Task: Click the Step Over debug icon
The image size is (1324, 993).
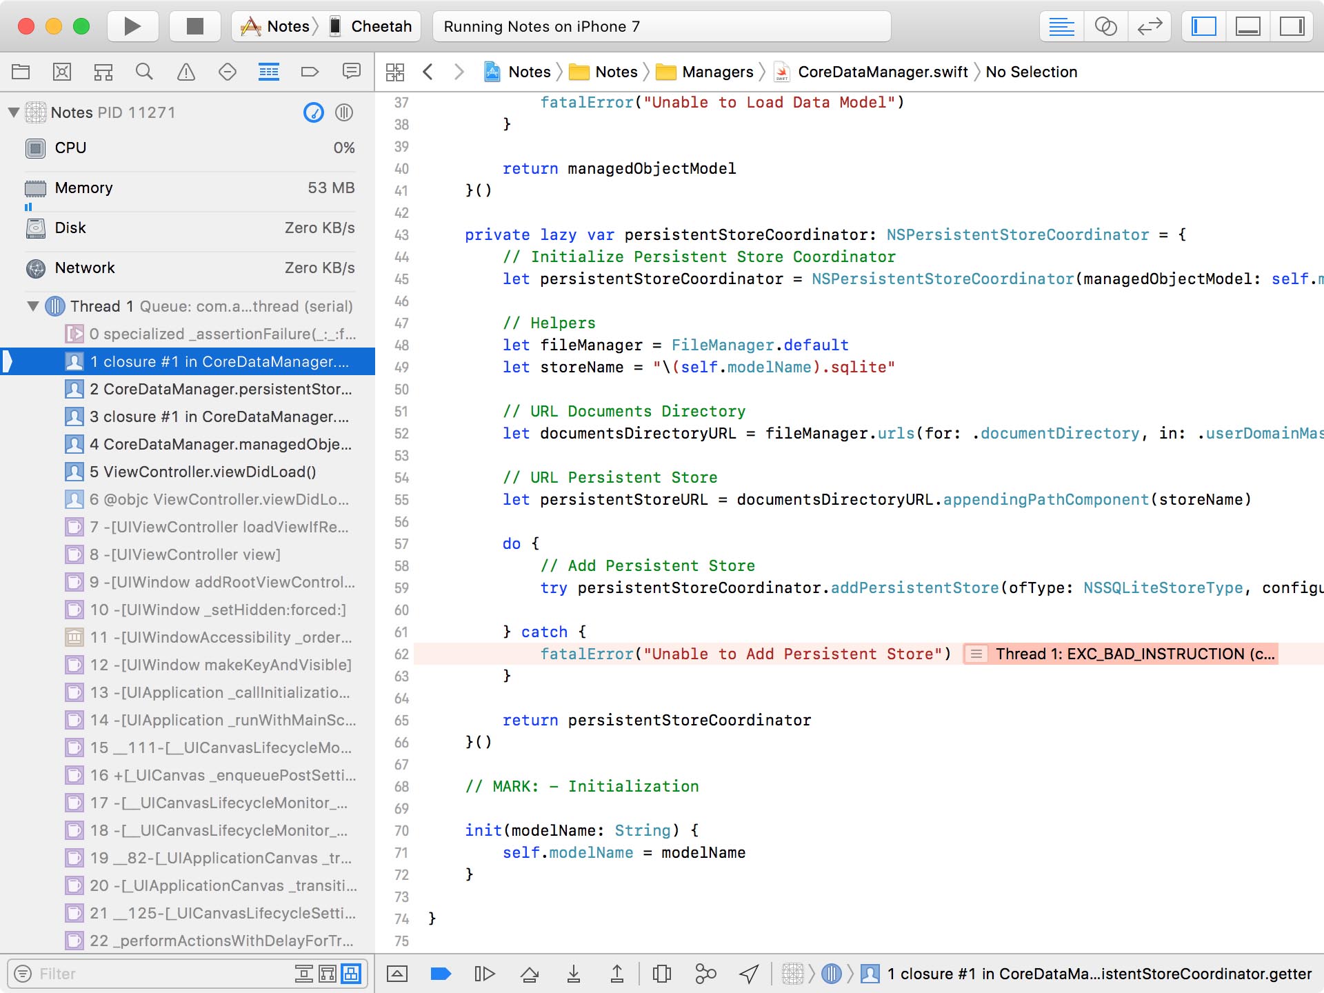Action: pos(530,974)
